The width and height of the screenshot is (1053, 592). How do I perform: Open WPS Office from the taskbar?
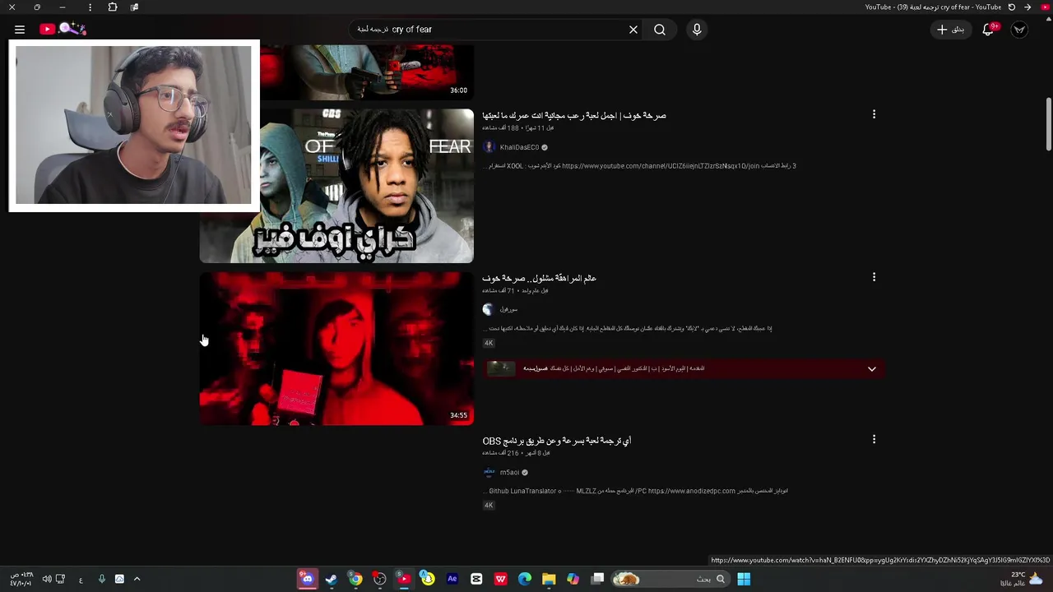[x=500, y=579]
